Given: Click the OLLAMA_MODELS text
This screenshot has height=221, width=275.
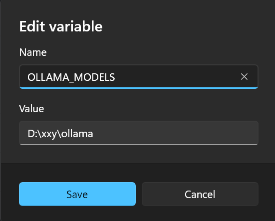Looking at the screenshot, I should [71, 77].
